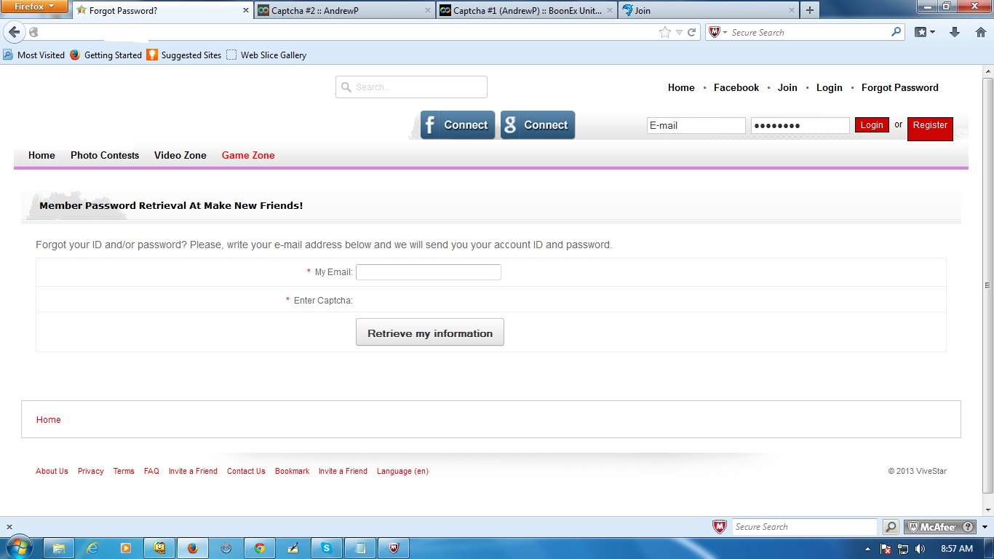Image resolution: width=994 pixels, height=559 pixels.
Task: Click the red Register button
Action: (x=930, y=129)
